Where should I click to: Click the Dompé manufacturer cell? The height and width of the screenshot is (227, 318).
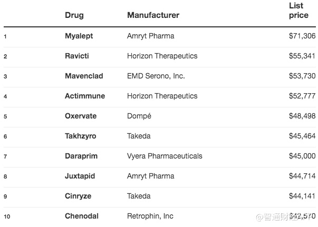pos(139,116)
